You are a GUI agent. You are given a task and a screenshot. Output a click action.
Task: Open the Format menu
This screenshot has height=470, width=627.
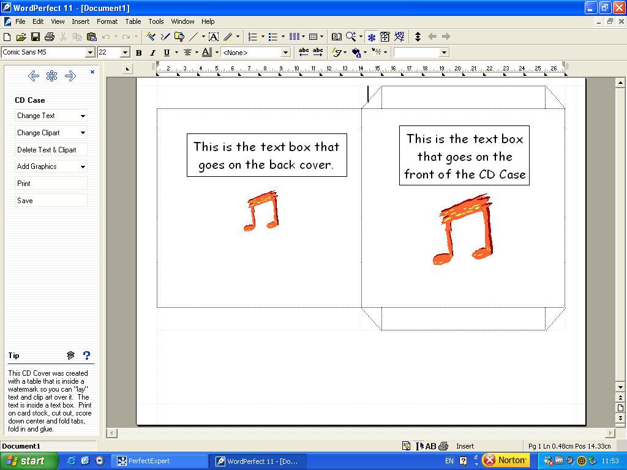pyautogui.click(x=107, y=21)
